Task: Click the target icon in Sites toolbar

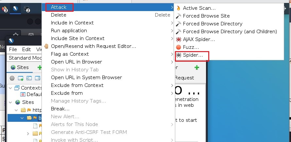Action: click(x=12, y=78)
